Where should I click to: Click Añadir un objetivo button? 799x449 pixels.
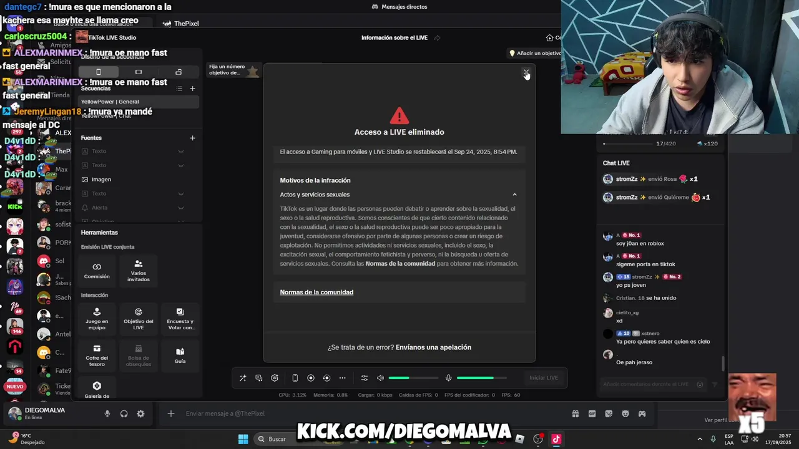[x=535, y=54]
